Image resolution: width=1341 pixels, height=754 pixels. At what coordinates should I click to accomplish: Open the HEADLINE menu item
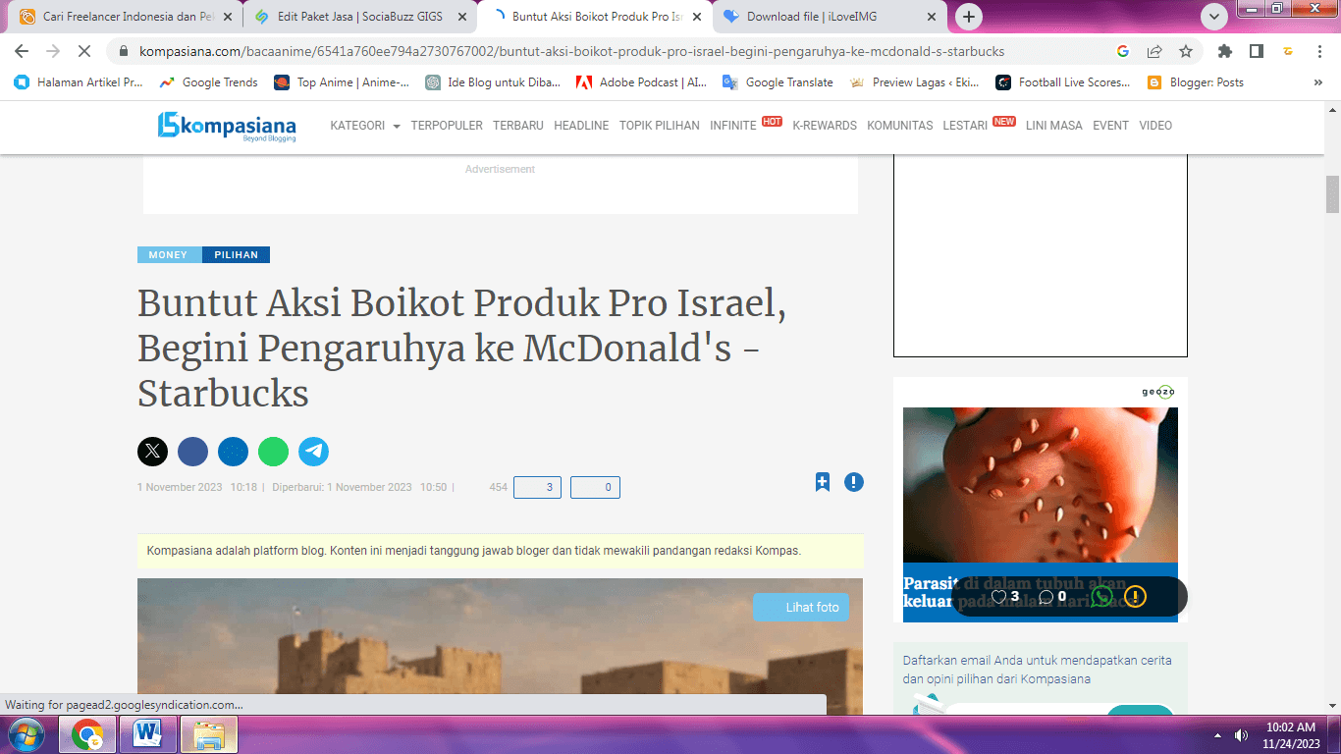[581, 126]
